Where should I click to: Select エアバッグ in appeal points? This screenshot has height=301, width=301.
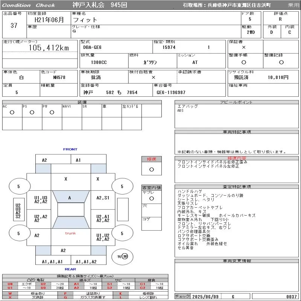coord(187,106)
